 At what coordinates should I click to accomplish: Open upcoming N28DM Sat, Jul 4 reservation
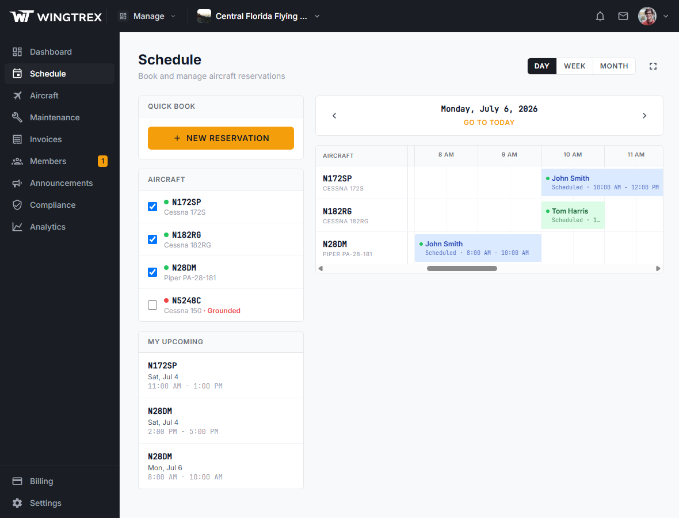[221, 421]
